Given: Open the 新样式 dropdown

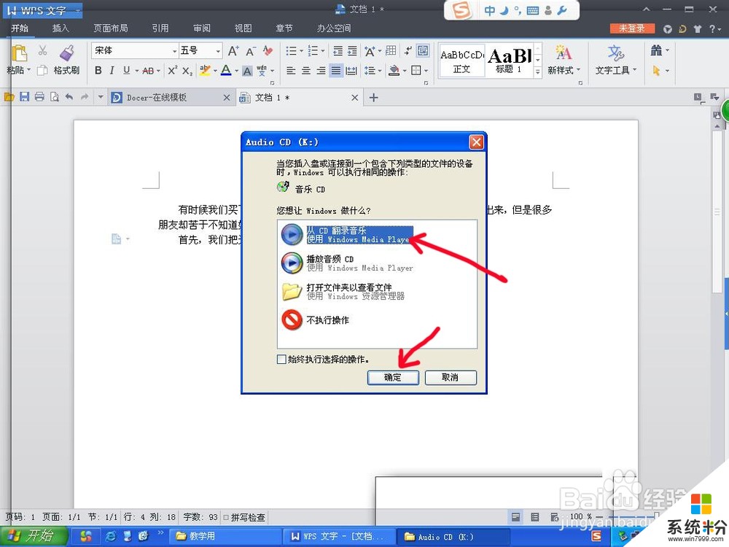Looking at the screenshot, I should coord(564,70).
